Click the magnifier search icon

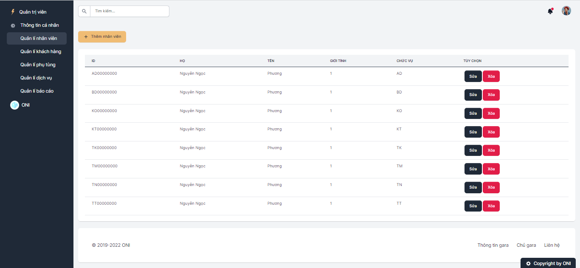[x=84, y=11]
